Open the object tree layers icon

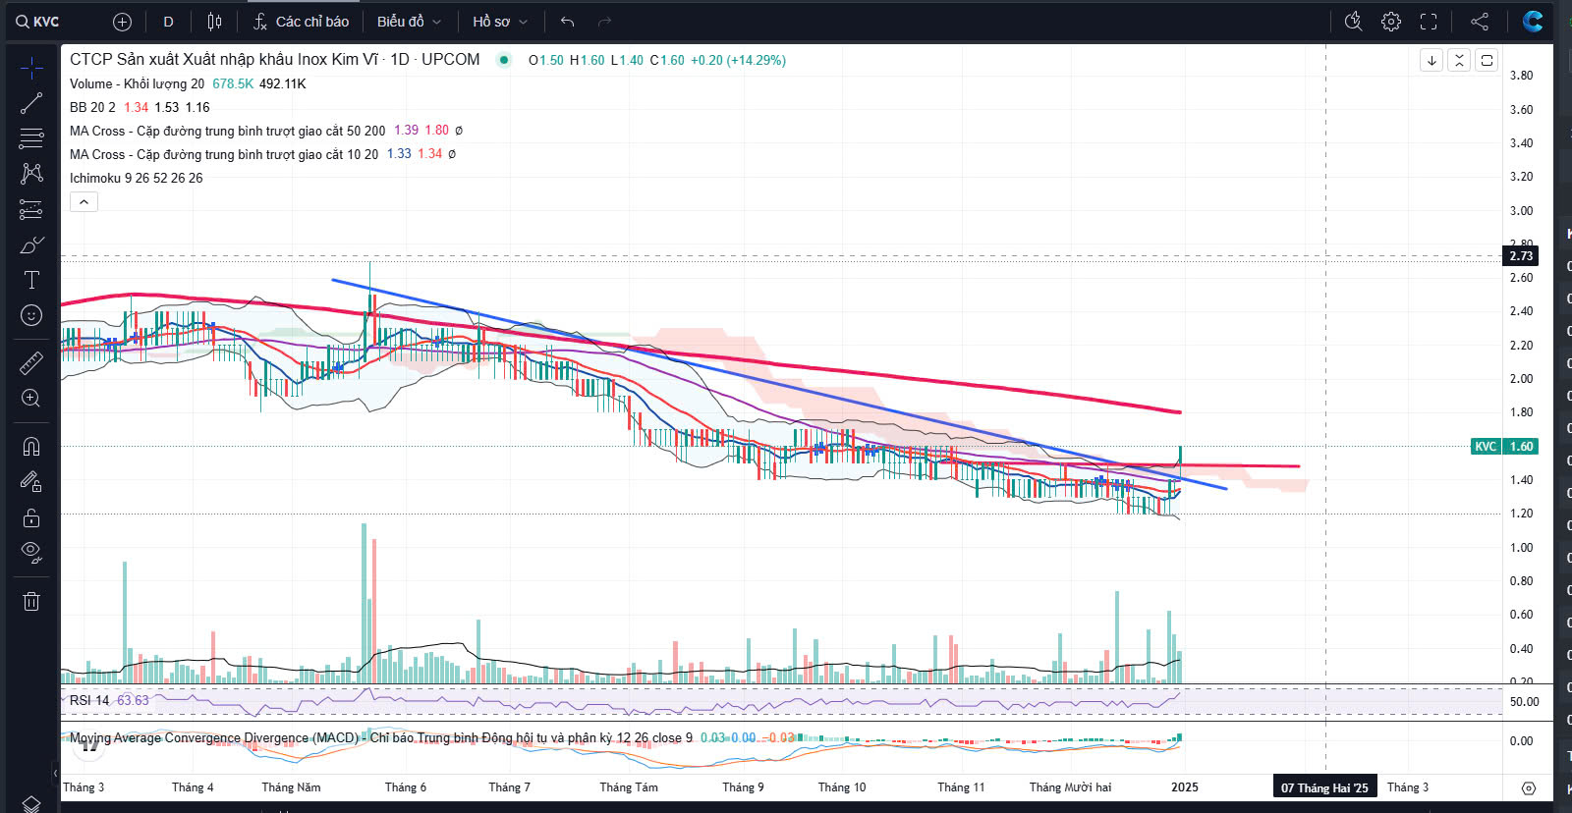tap(31, 803)
